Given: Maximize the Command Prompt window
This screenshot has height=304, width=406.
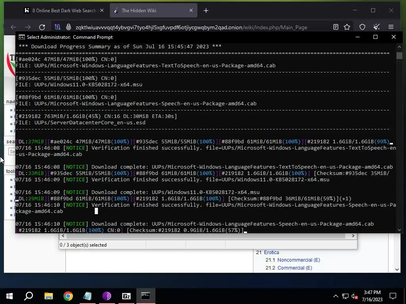Looking at the screenshot, I should pyautogui.click(x=375, y=37).
